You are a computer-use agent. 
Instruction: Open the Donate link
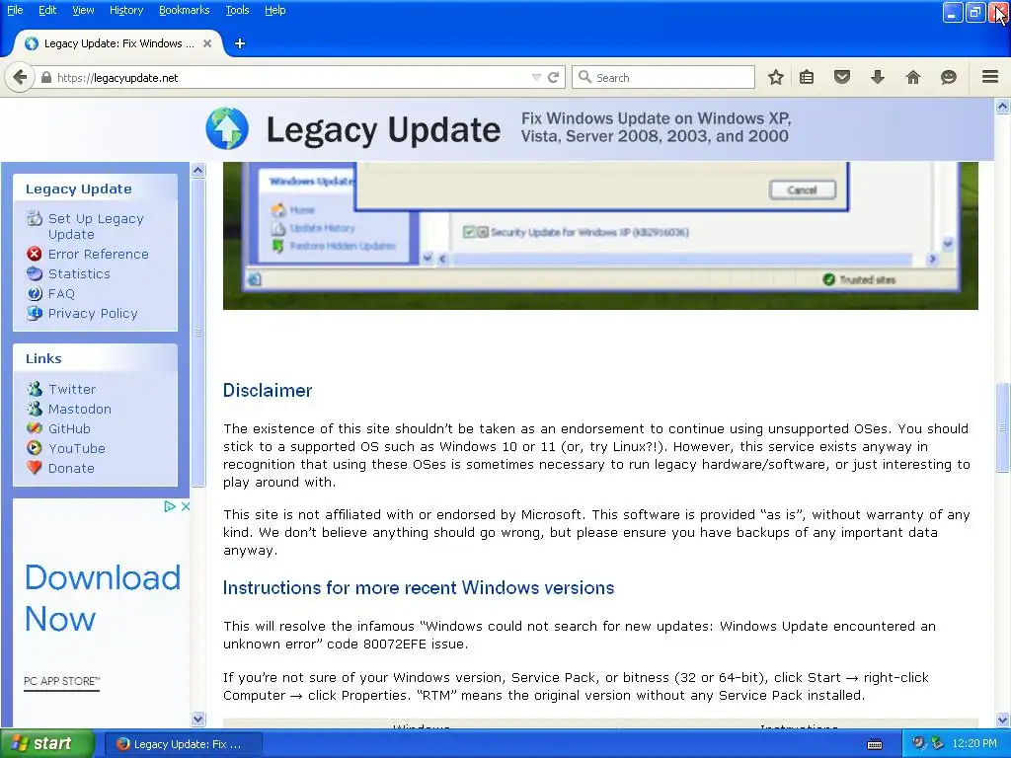tap(71, 468)
